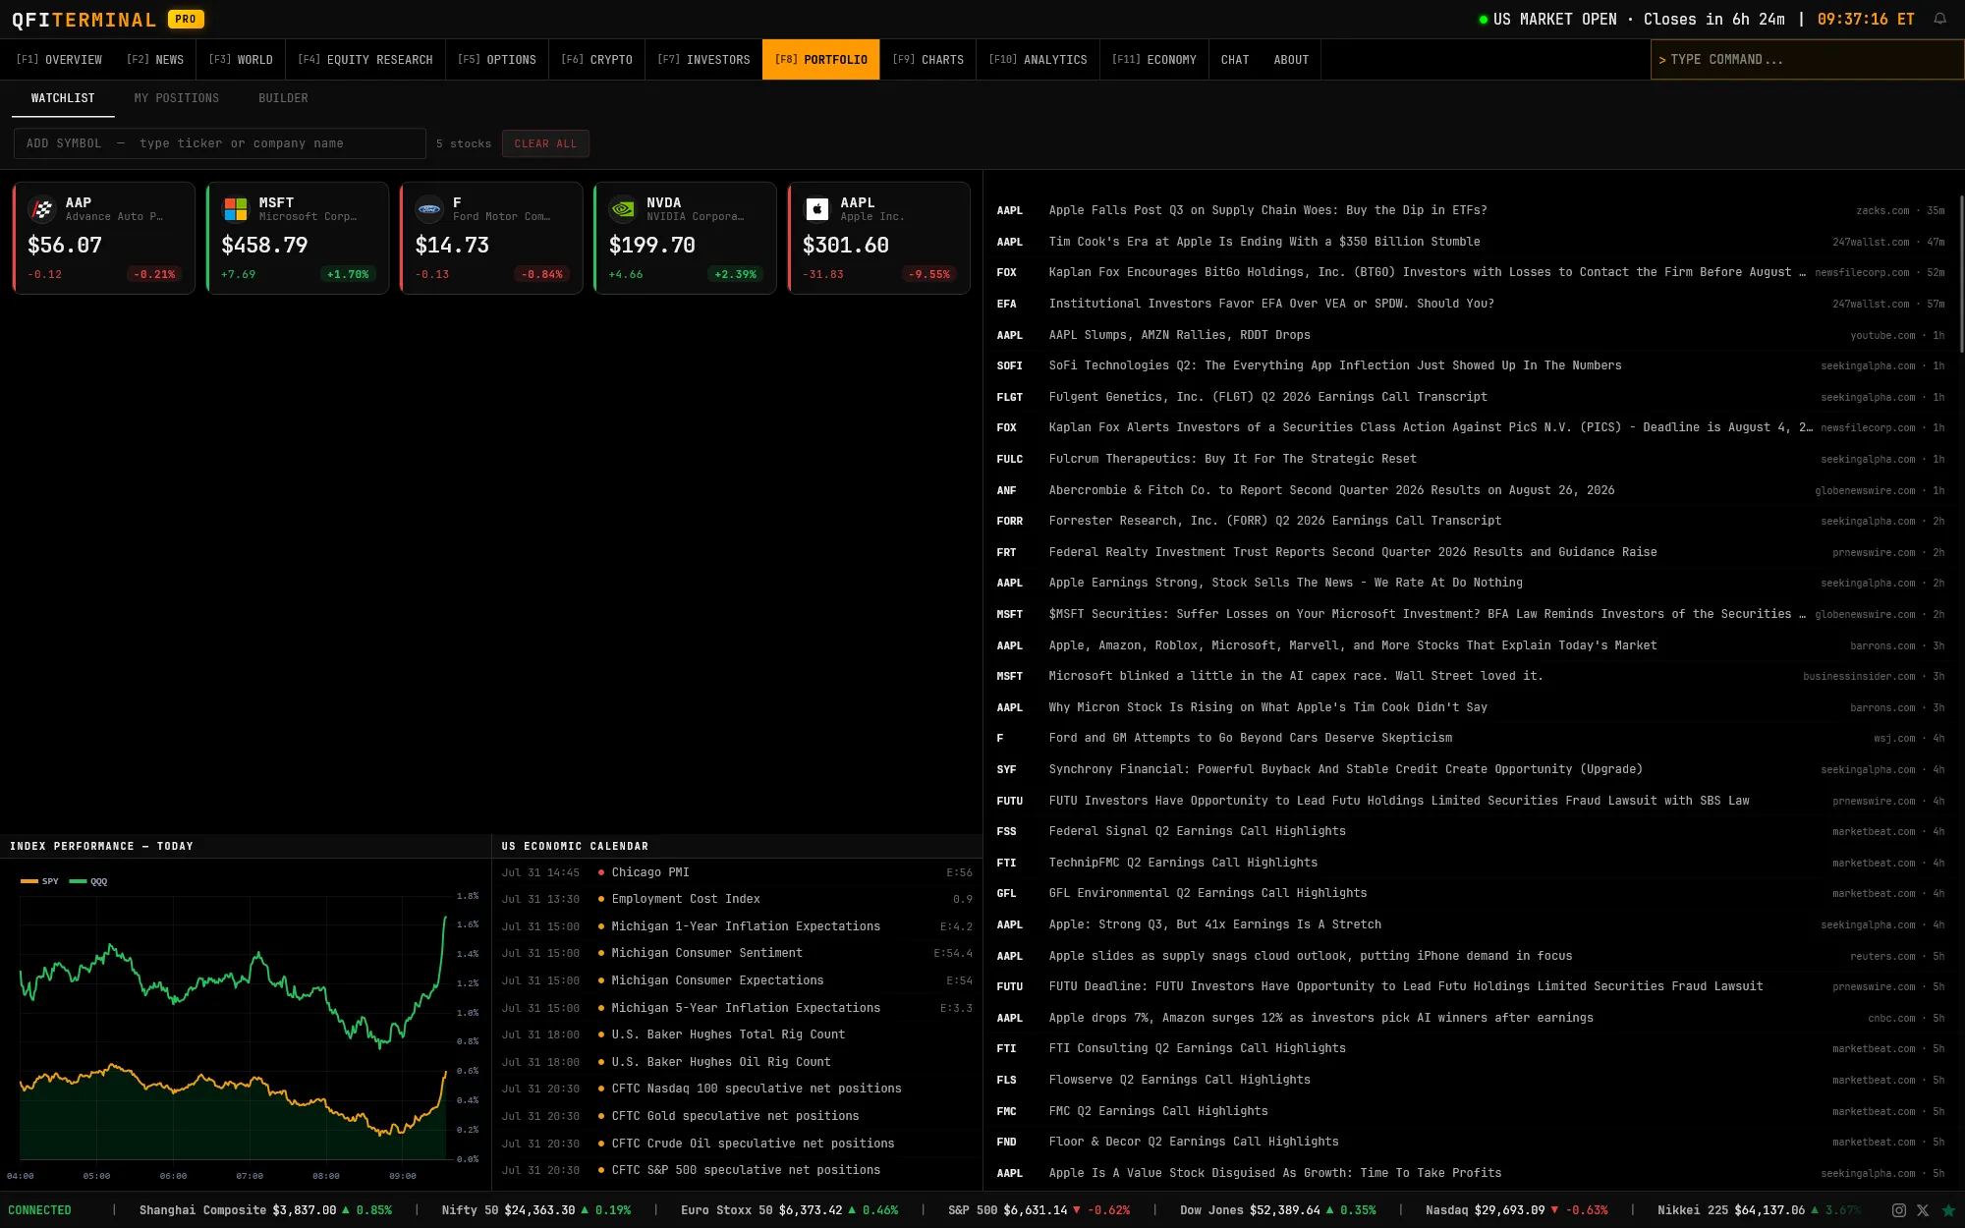Toggle the SPY series in chart legend
1965x1229 pixels.
(x=39, y=881)
